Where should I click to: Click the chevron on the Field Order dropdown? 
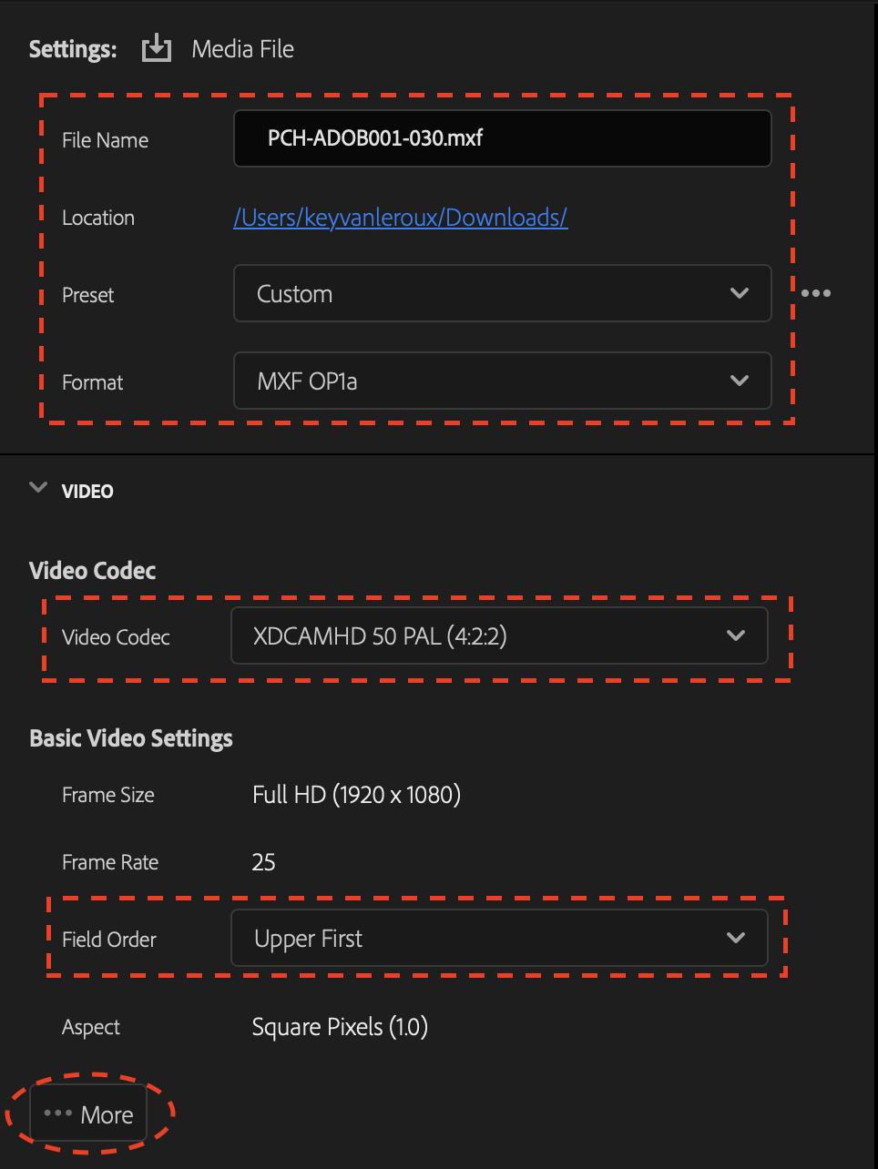736,938
